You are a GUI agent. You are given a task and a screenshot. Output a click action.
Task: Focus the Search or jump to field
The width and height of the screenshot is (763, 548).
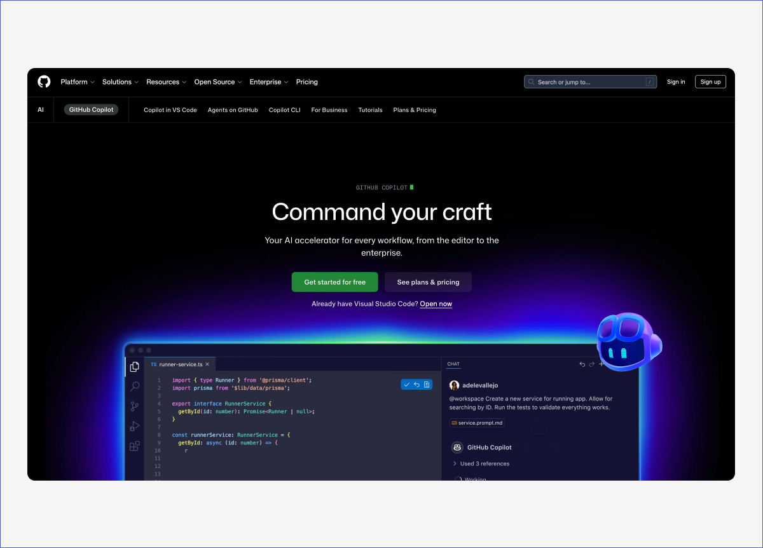click(590, 82)
